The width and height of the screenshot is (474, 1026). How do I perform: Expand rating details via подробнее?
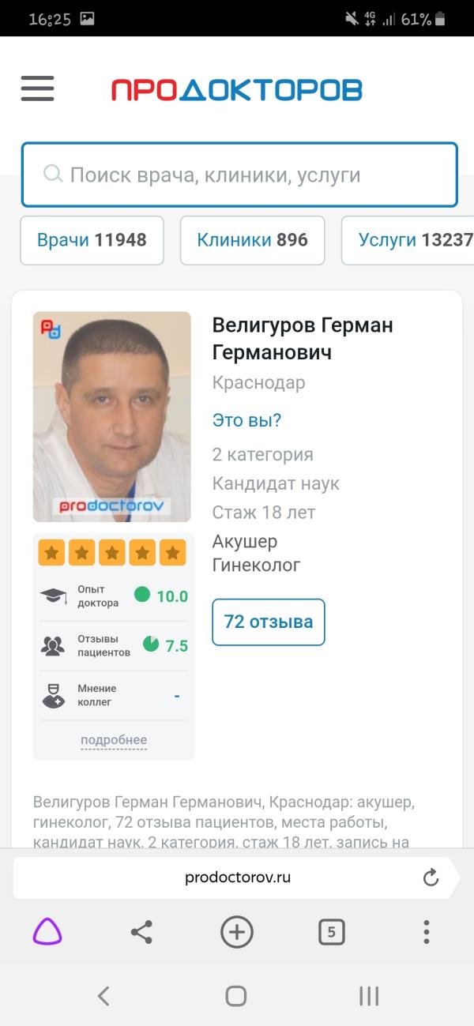click(x=114, y=740)
